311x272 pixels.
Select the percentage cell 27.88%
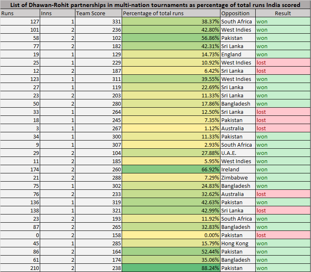171,153
